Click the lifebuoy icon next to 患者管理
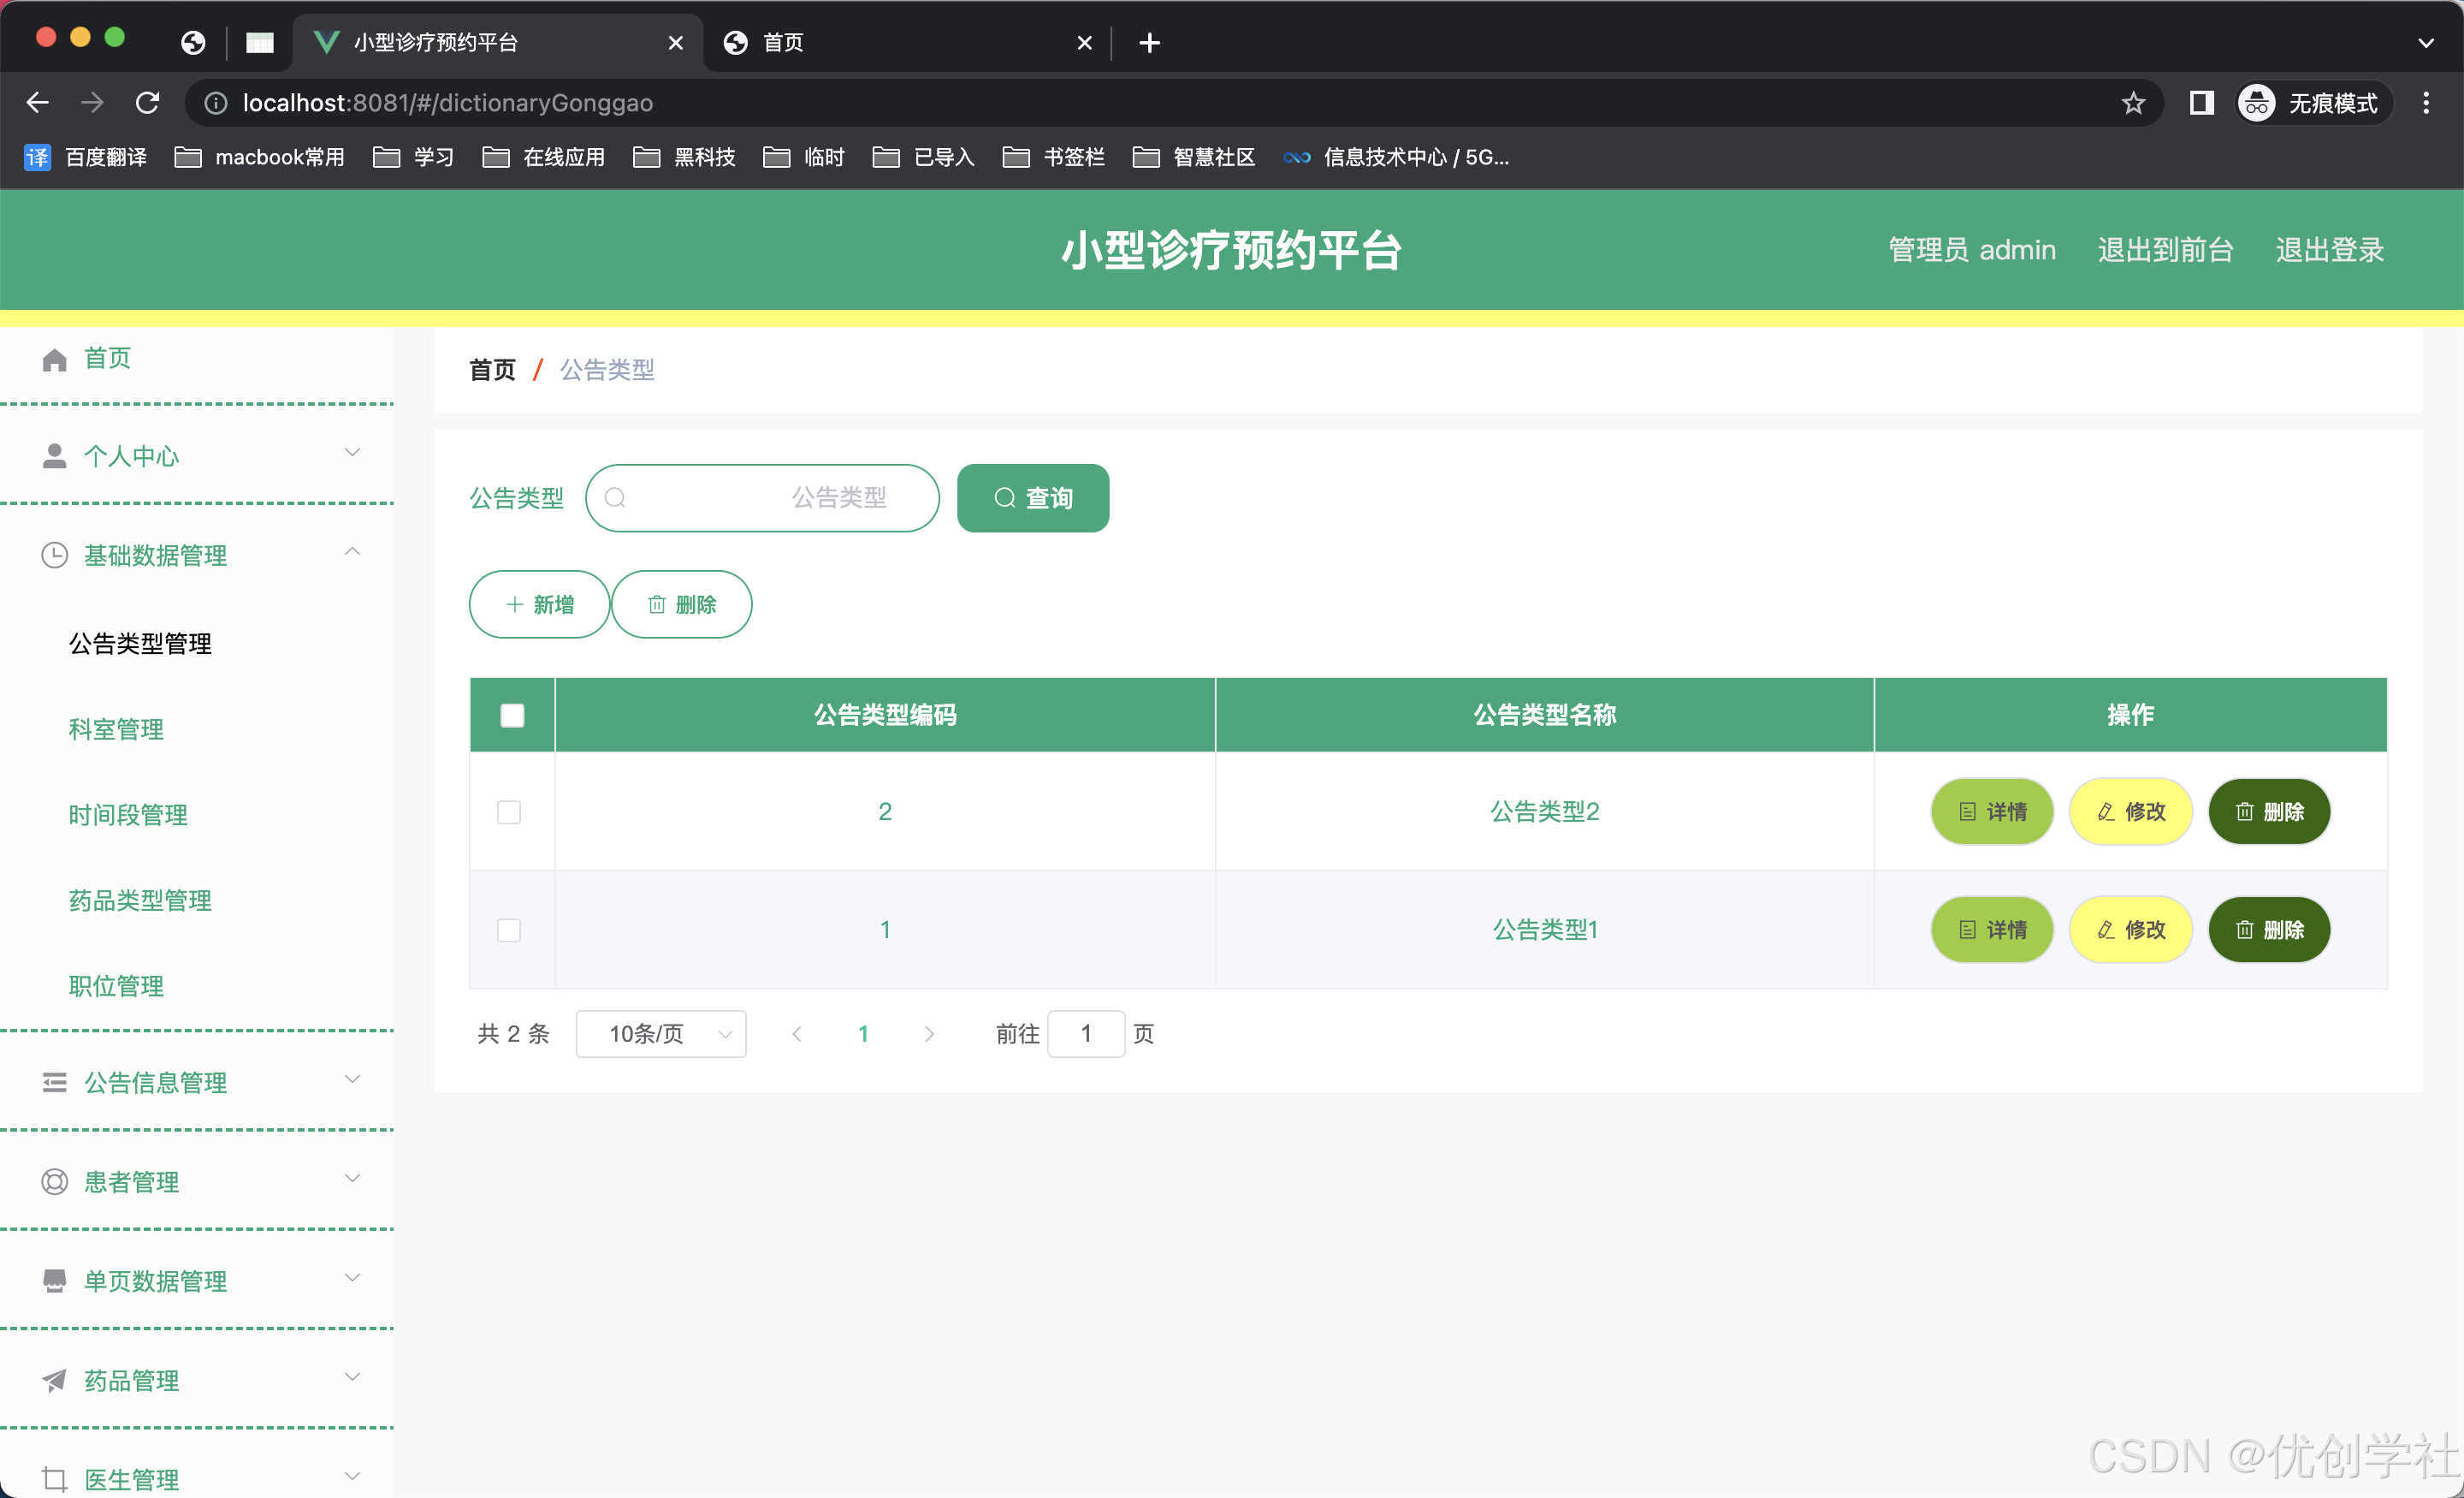The height and width of the screenshot is (1498, 2464). (x=54, y=1182)
